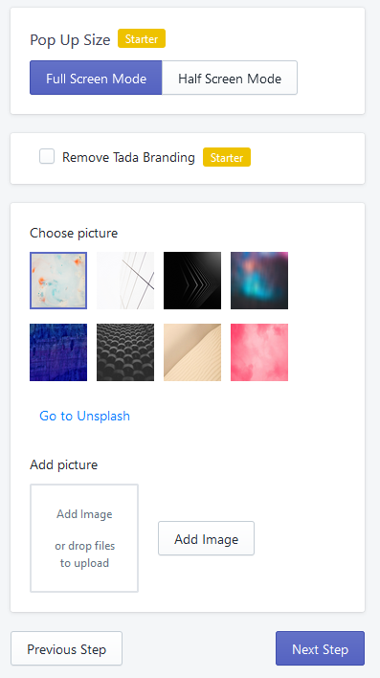
Task: Select the pastel watercolor background picture
Action: (58, 281)
